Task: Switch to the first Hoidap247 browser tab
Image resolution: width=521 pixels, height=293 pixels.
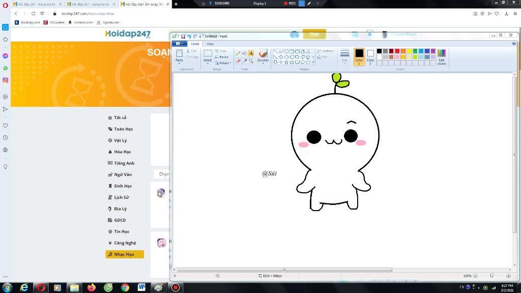Action: click(x=37, y=4)
